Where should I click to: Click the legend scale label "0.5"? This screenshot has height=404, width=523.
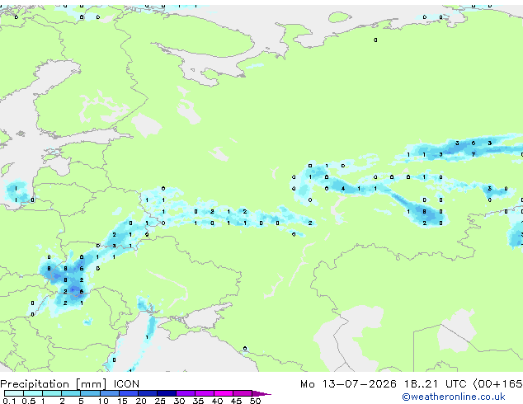[x=29, y=401]
